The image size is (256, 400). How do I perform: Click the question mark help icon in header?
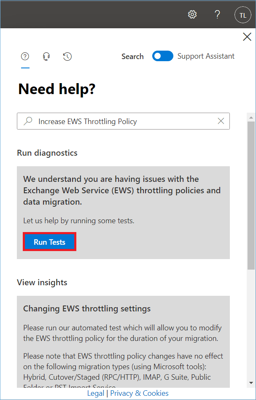point(217,14)
